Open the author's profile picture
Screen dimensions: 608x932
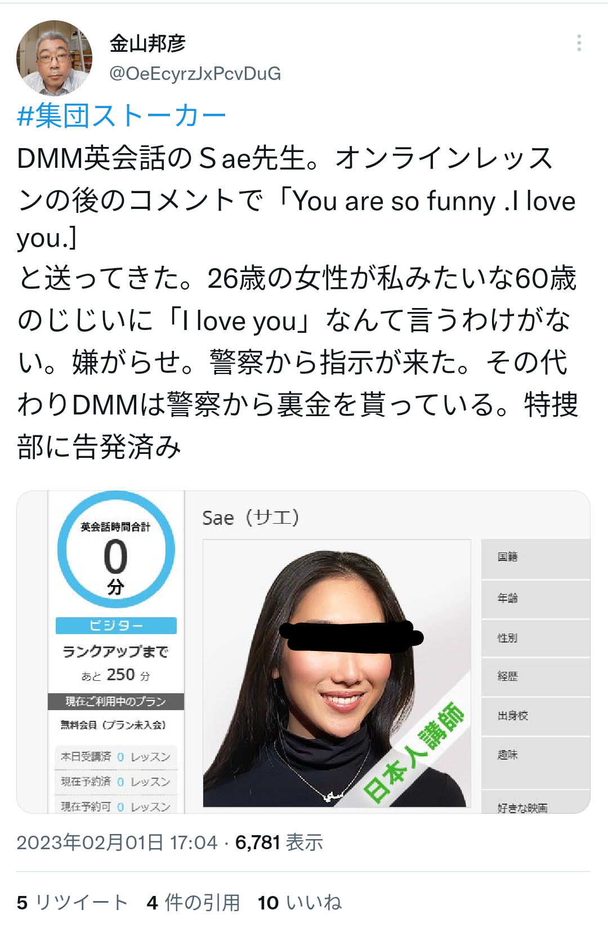point(54,58)
